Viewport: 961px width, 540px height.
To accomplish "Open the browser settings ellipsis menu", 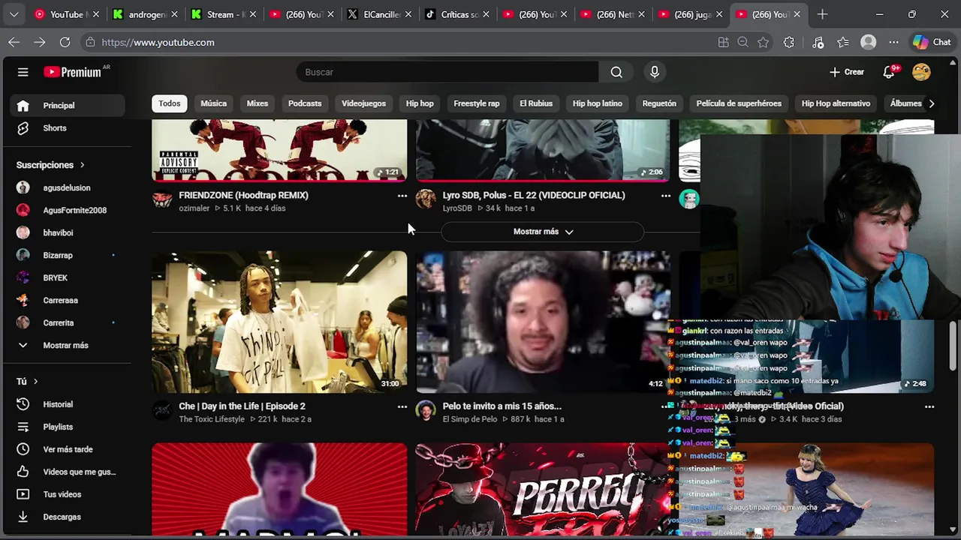I will point(893,42).
